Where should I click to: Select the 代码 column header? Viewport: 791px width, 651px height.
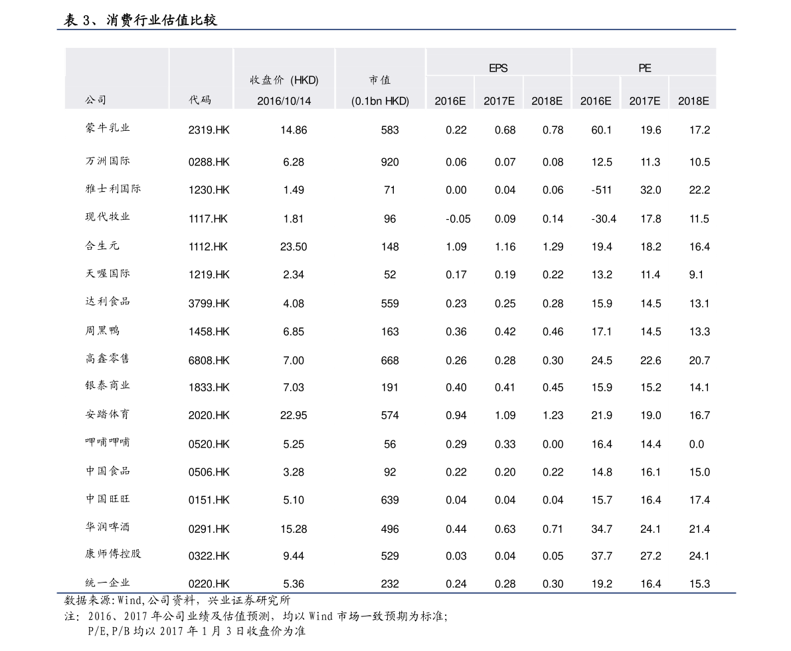coord(200,100)
